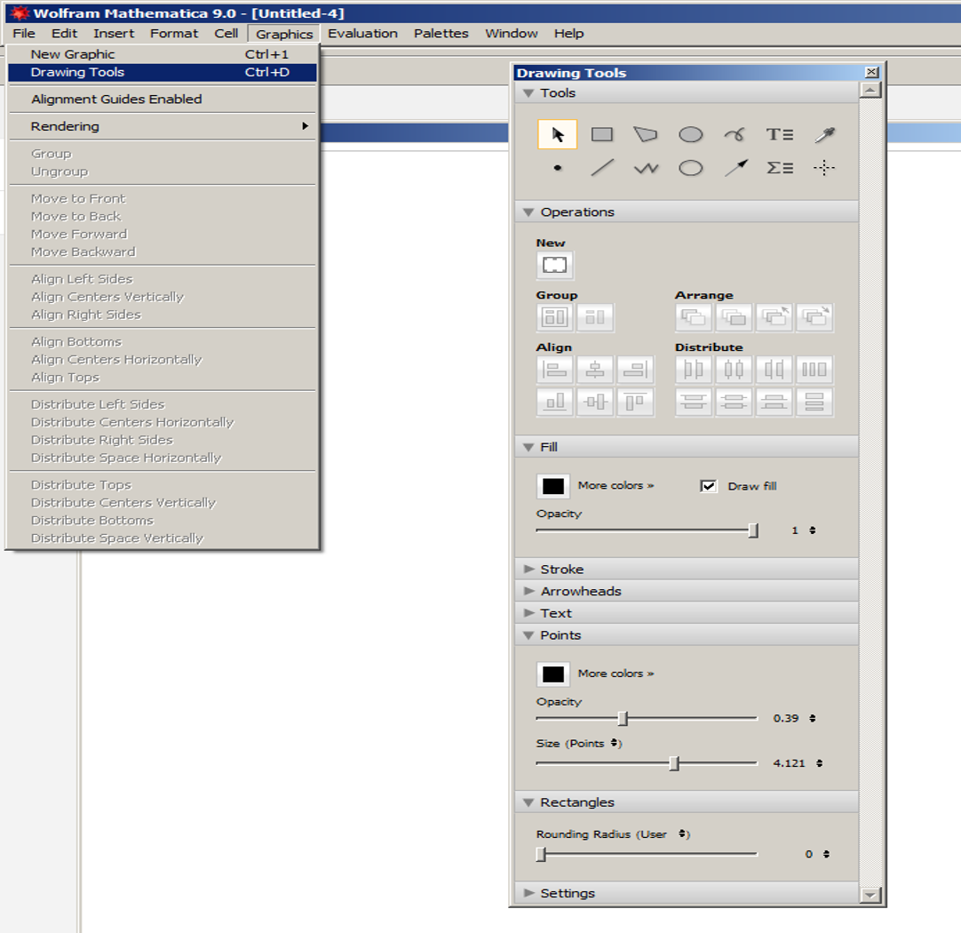Click the Arrange move to front icon
This screenshot has width=961, height=933.
(x=693, y=317)
